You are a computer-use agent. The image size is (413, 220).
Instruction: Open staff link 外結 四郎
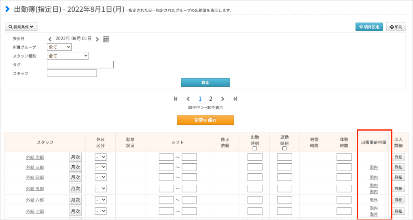pyautogui.click(x=35, y=177)
